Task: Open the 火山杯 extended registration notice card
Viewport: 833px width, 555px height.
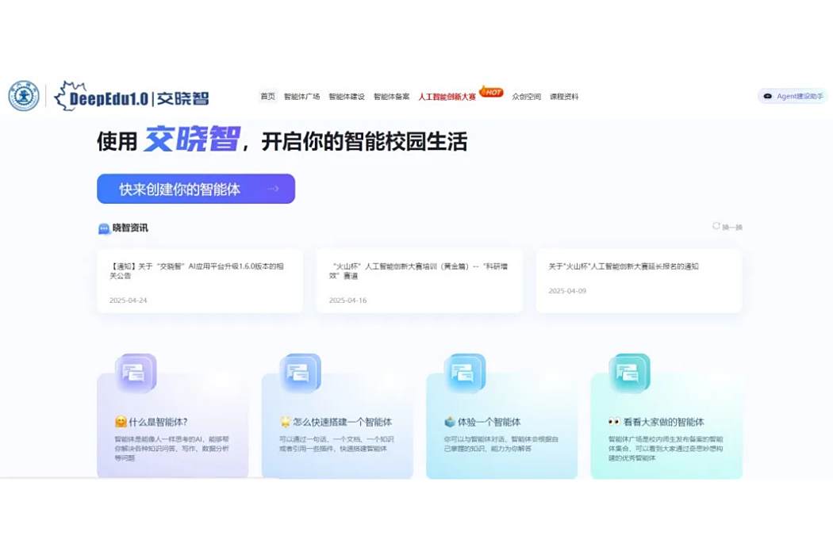Action: (639, 281)
